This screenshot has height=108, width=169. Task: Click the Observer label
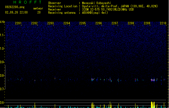click(55, 3)
